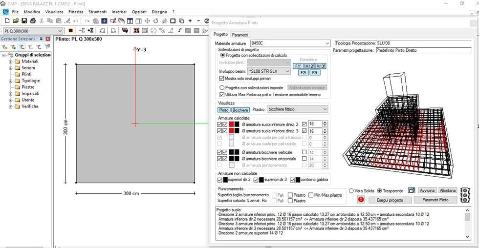The image size is (479, 248).
Task: Open the Strumenti menu
Action: click(97, 11)
